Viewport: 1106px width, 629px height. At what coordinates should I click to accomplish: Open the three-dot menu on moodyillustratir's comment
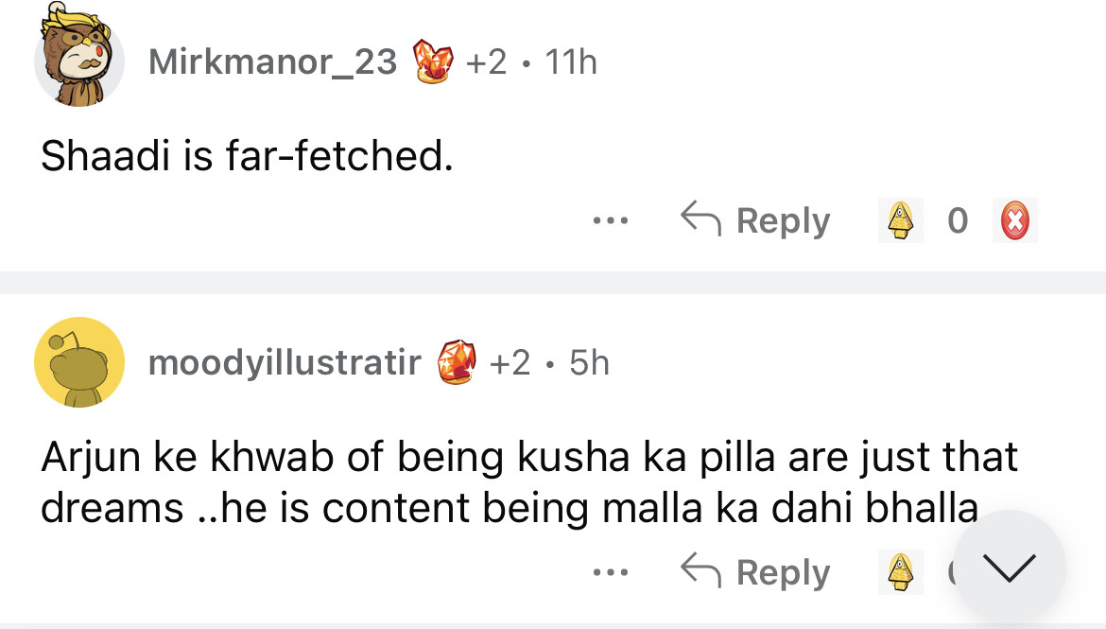[611, 572]
